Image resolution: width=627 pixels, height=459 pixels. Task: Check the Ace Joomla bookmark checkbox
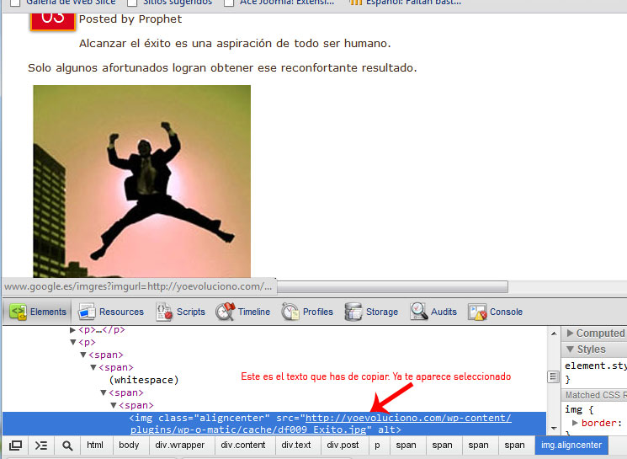tap(229, 3)
